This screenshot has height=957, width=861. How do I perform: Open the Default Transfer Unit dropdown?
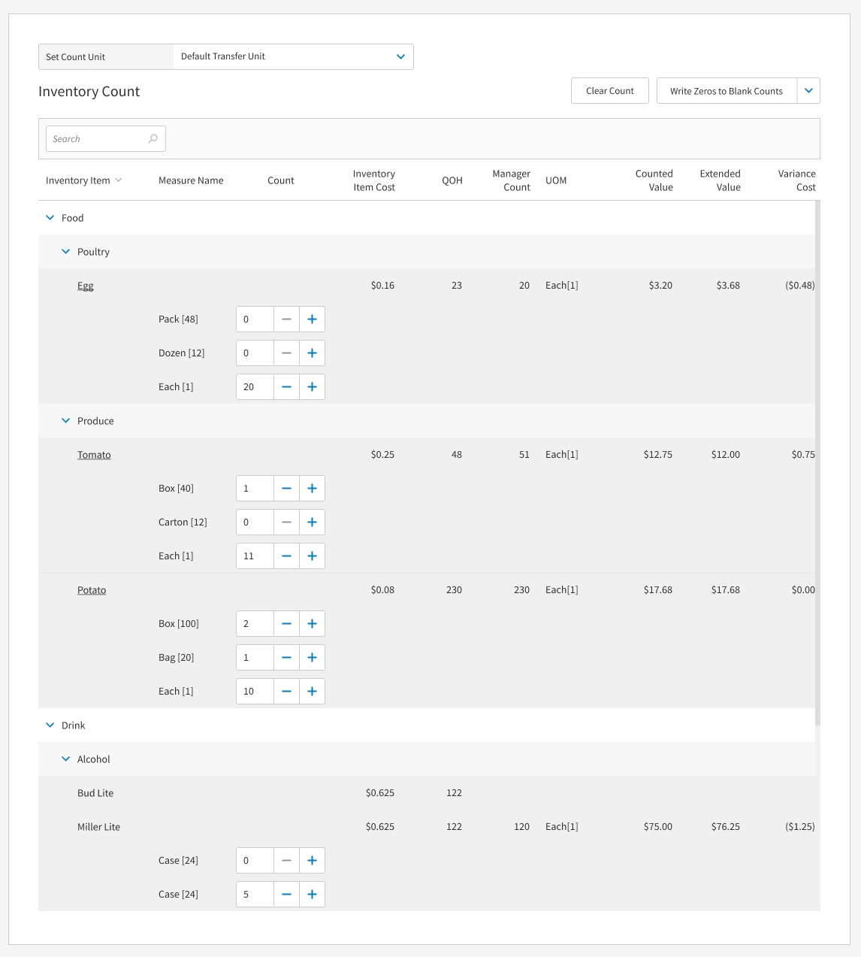tap(400, 56)
